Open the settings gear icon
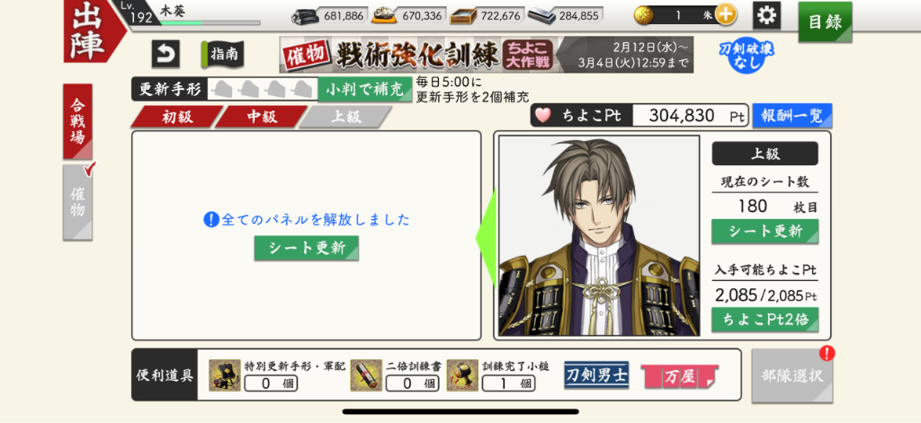Viewport: 921px width, 423px height. [766, 15]
